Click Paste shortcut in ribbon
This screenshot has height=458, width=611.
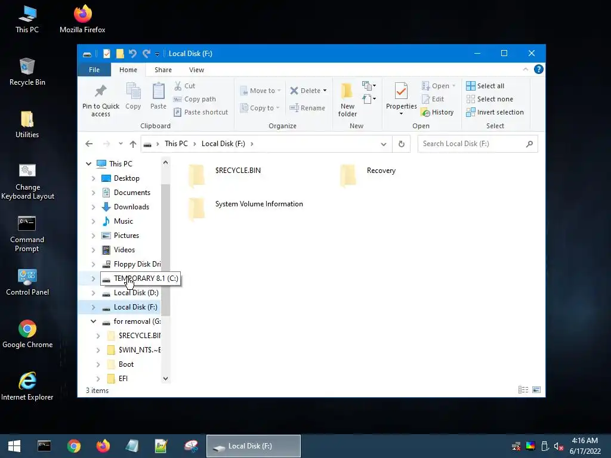pos(200,112)
